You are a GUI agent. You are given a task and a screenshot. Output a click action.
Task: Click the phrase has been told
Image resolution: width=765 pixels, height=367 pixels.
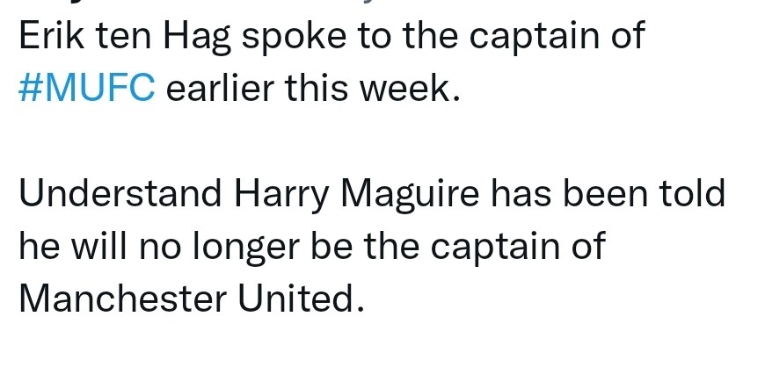coord(608,193)
